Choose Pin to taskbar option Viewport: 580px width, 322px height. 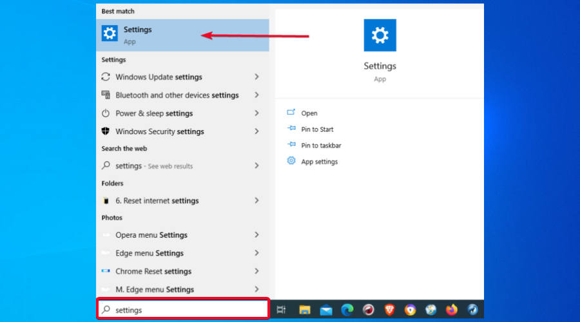[x=321, y=146]
